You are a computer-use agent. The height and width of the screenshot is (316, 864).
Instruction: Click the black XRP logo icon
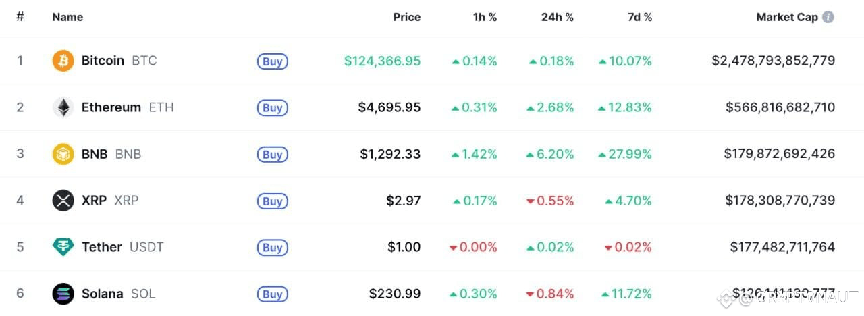pos(63,201)
